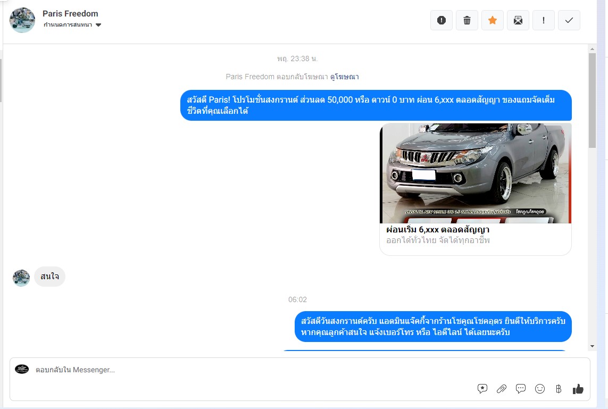
Task: Open the gray Mitsubishi truck ad image
Action: tap(476, 173)
